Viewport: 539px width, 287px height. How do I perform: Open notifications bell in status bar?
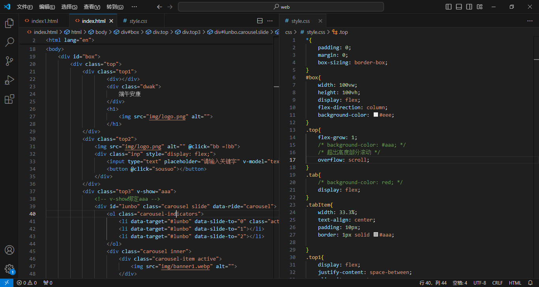[530, 283]
